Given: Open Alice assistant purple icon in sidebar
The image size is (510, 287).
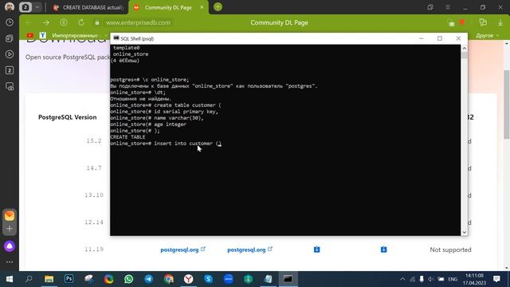Looking at the screenshot, I should [x=10, y=246].
